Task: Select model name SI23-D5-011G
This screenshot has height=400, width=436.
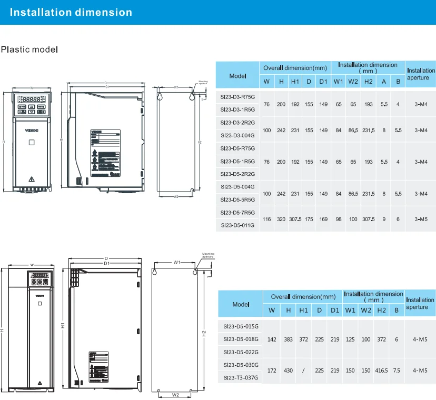Action: coord(237,225)
